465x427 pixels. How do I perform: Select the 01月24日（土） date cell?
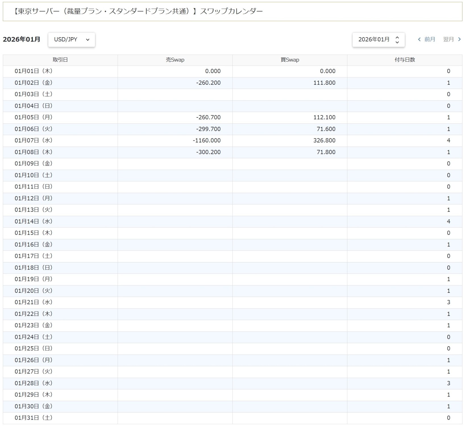tap(60, 337)
